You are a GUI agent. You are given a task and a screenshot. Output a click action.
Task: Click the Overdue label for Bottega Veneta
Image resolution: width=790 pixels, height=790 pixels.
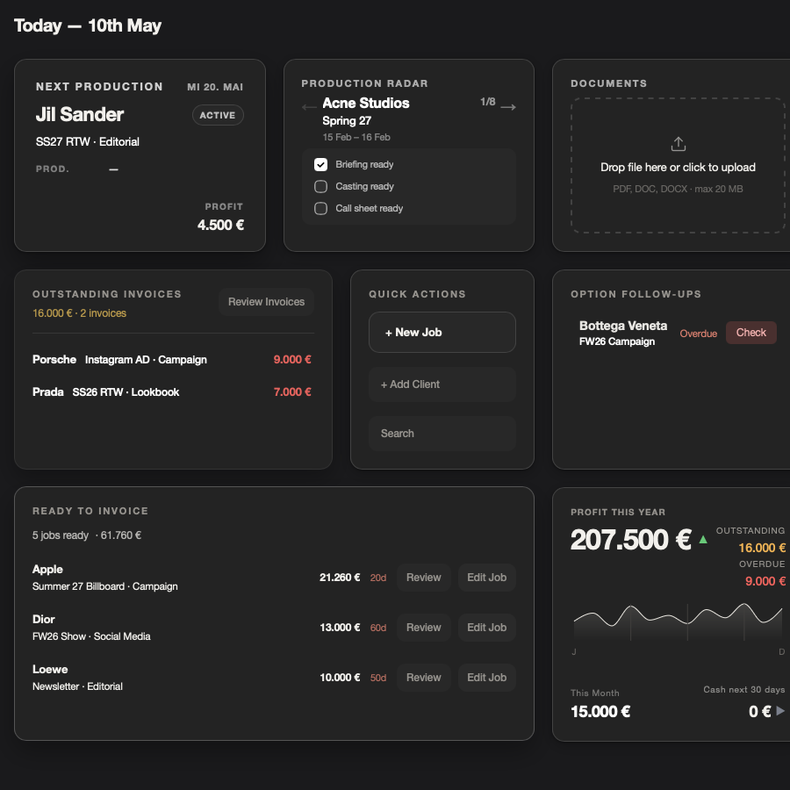699,334
